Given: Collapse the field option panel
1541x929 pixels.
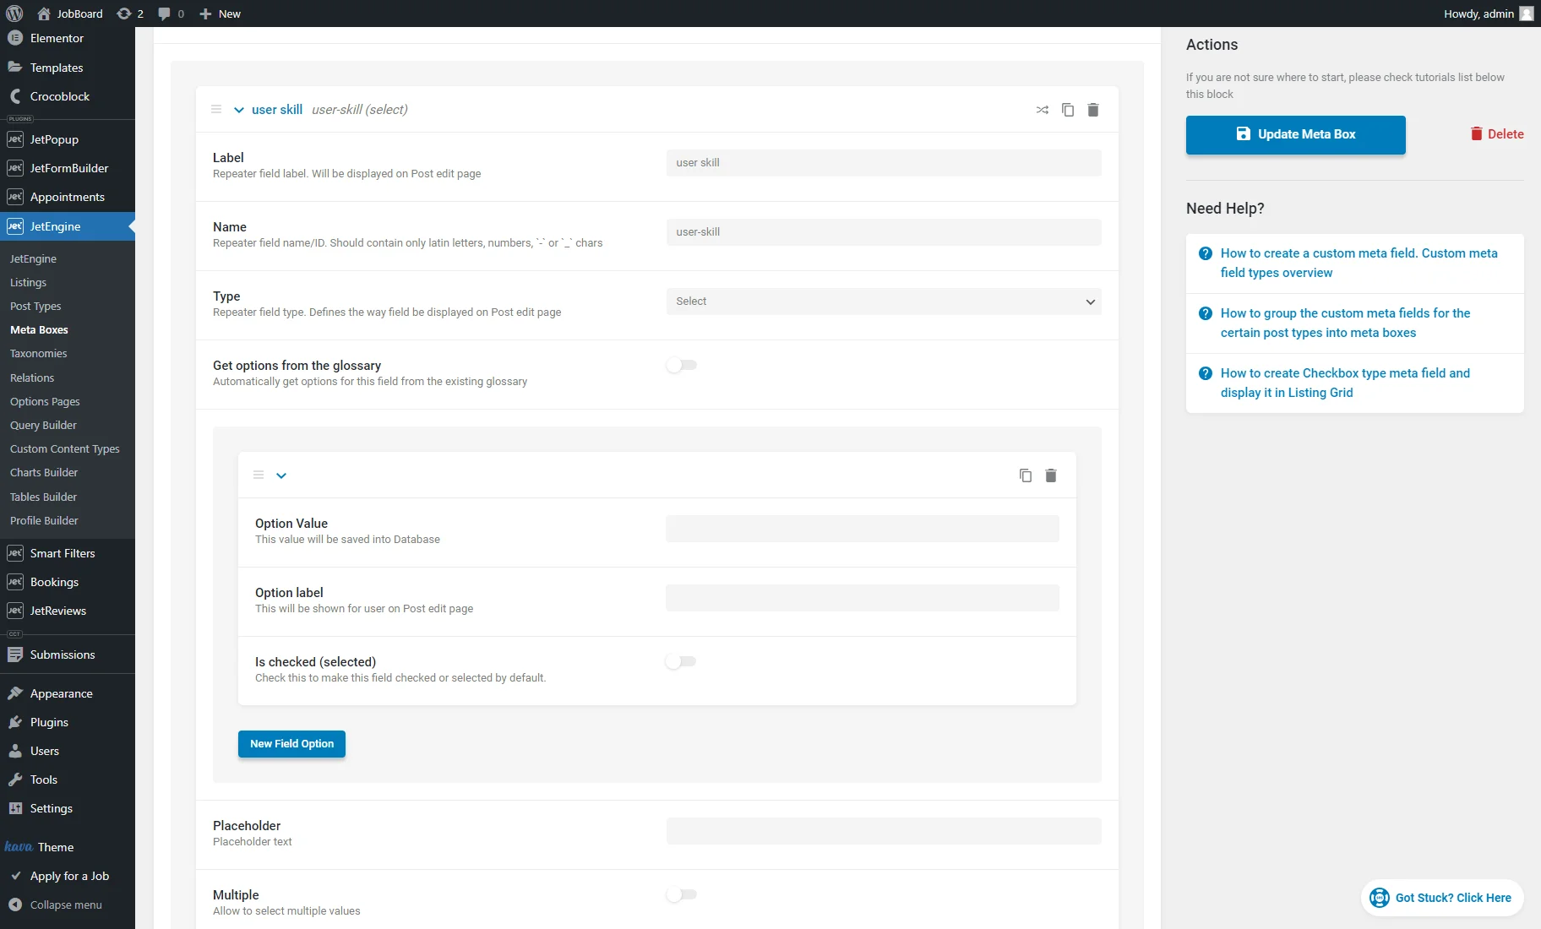Looking at the screenshot, I should 281,475.
